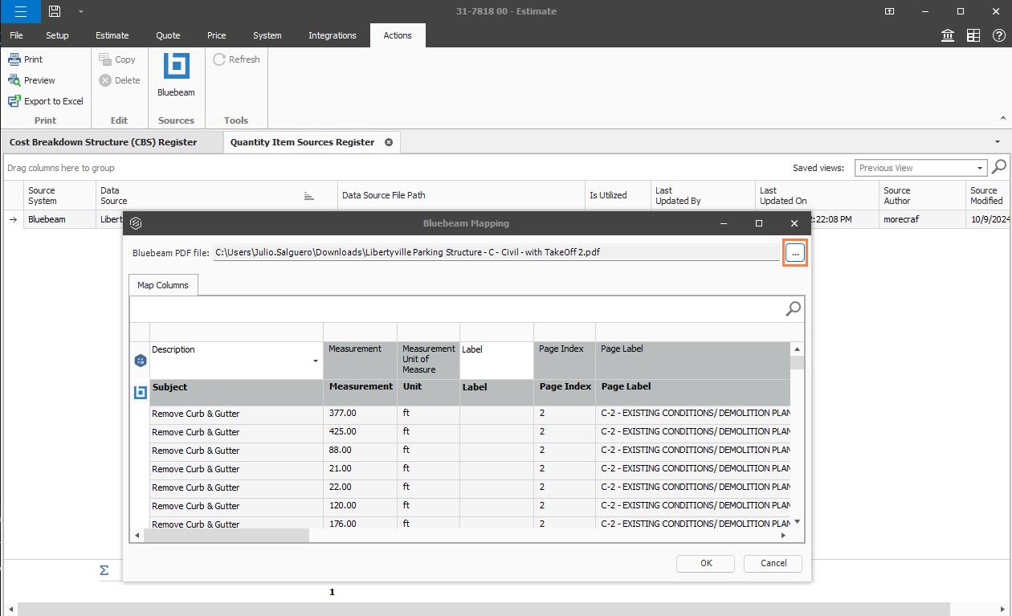Click the help question mark icon

click(998, 35)
